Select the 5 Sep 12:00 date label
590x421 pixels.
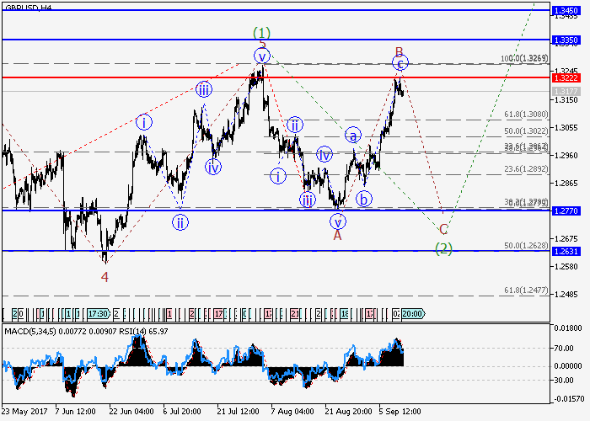pyautogui.click(x=400, y=412)
